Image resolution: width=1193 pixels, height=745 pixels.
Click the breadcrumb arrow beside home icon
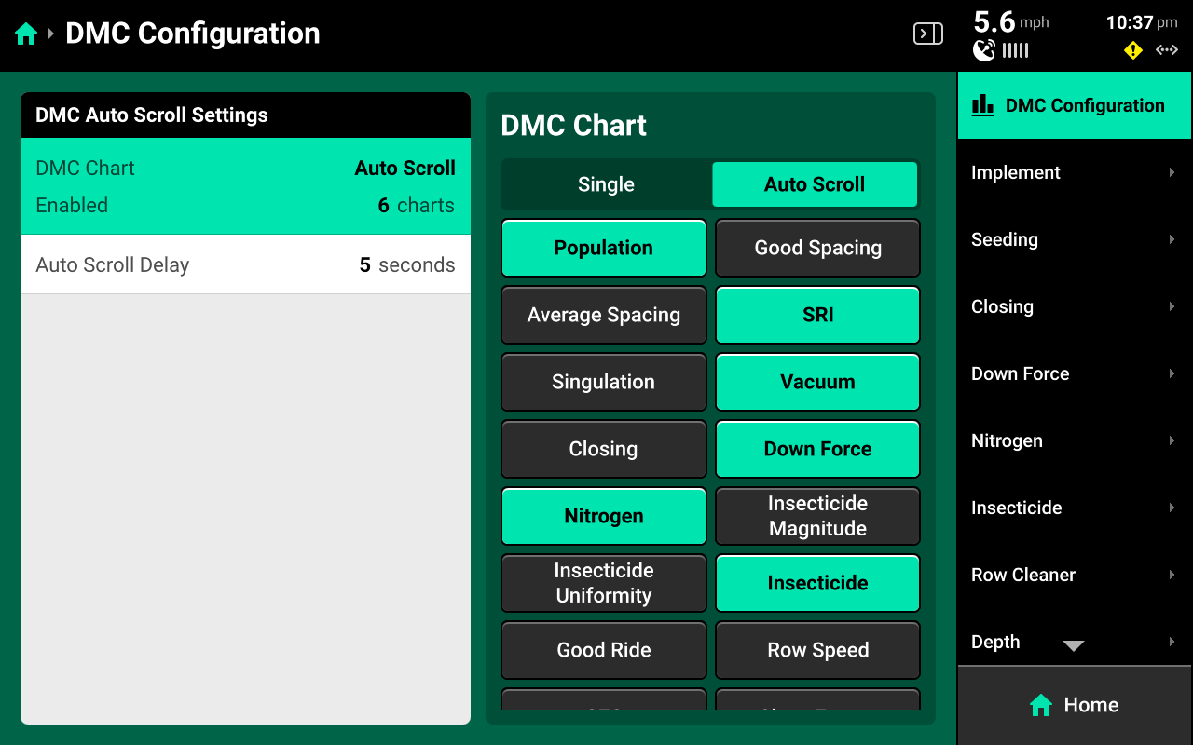51,34
